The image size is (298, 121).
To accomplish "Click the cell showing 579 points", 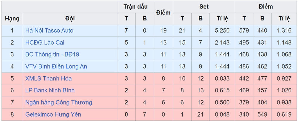I will pos(244,30).
